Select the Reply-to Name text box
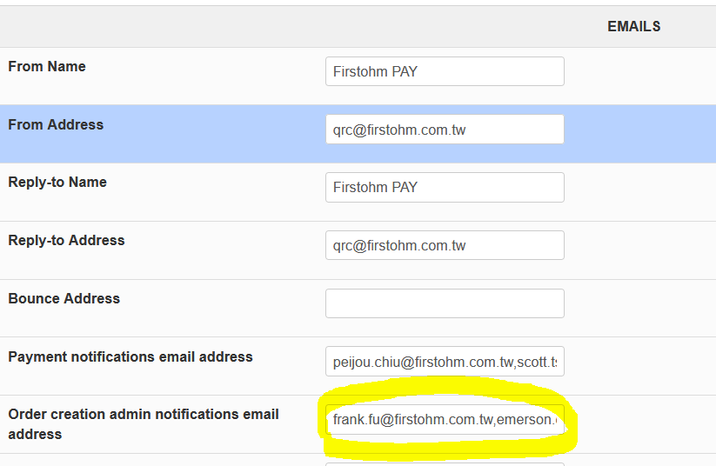 pos(445,187)
